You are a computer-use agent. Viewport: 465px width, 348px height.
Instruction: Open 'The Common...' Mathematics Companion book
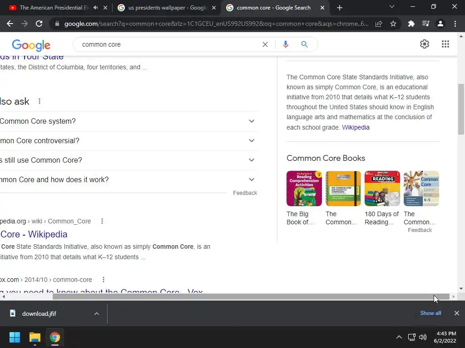click(x=343, y=188)
